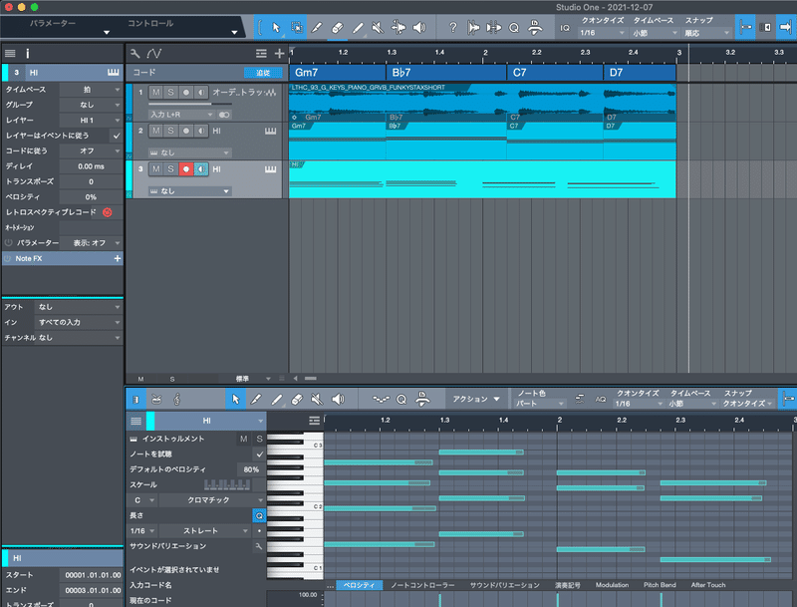Click the red retrospective record icon

pos(107,212)
